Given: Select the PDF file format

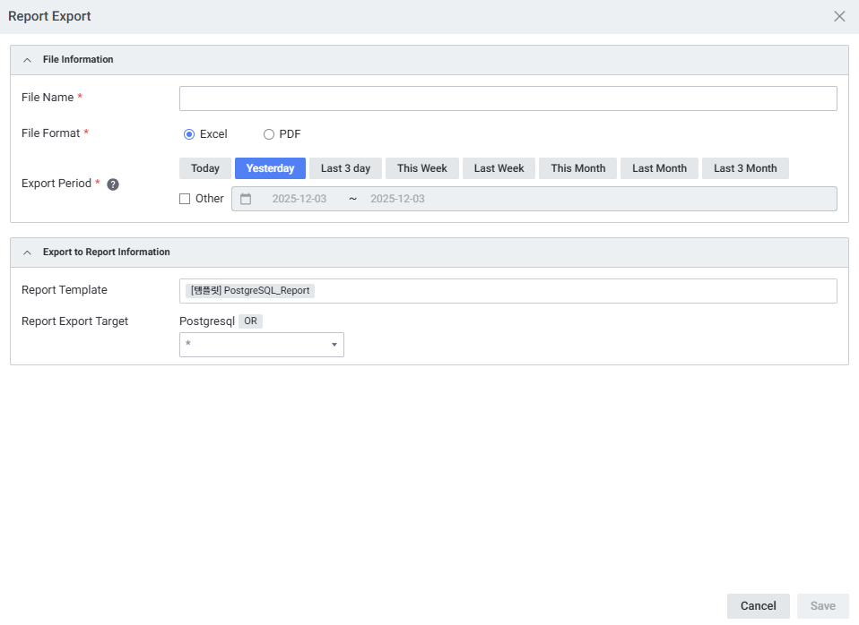Looking at the screenshot, I should [x=269, y=134].
